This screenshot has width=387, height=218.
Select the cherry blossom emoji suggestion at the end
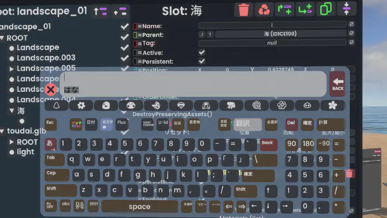click(332, 106)
